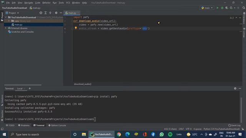Open the Project side tool window stripe
Screen dimensions: 246x138
click(2, 16)
